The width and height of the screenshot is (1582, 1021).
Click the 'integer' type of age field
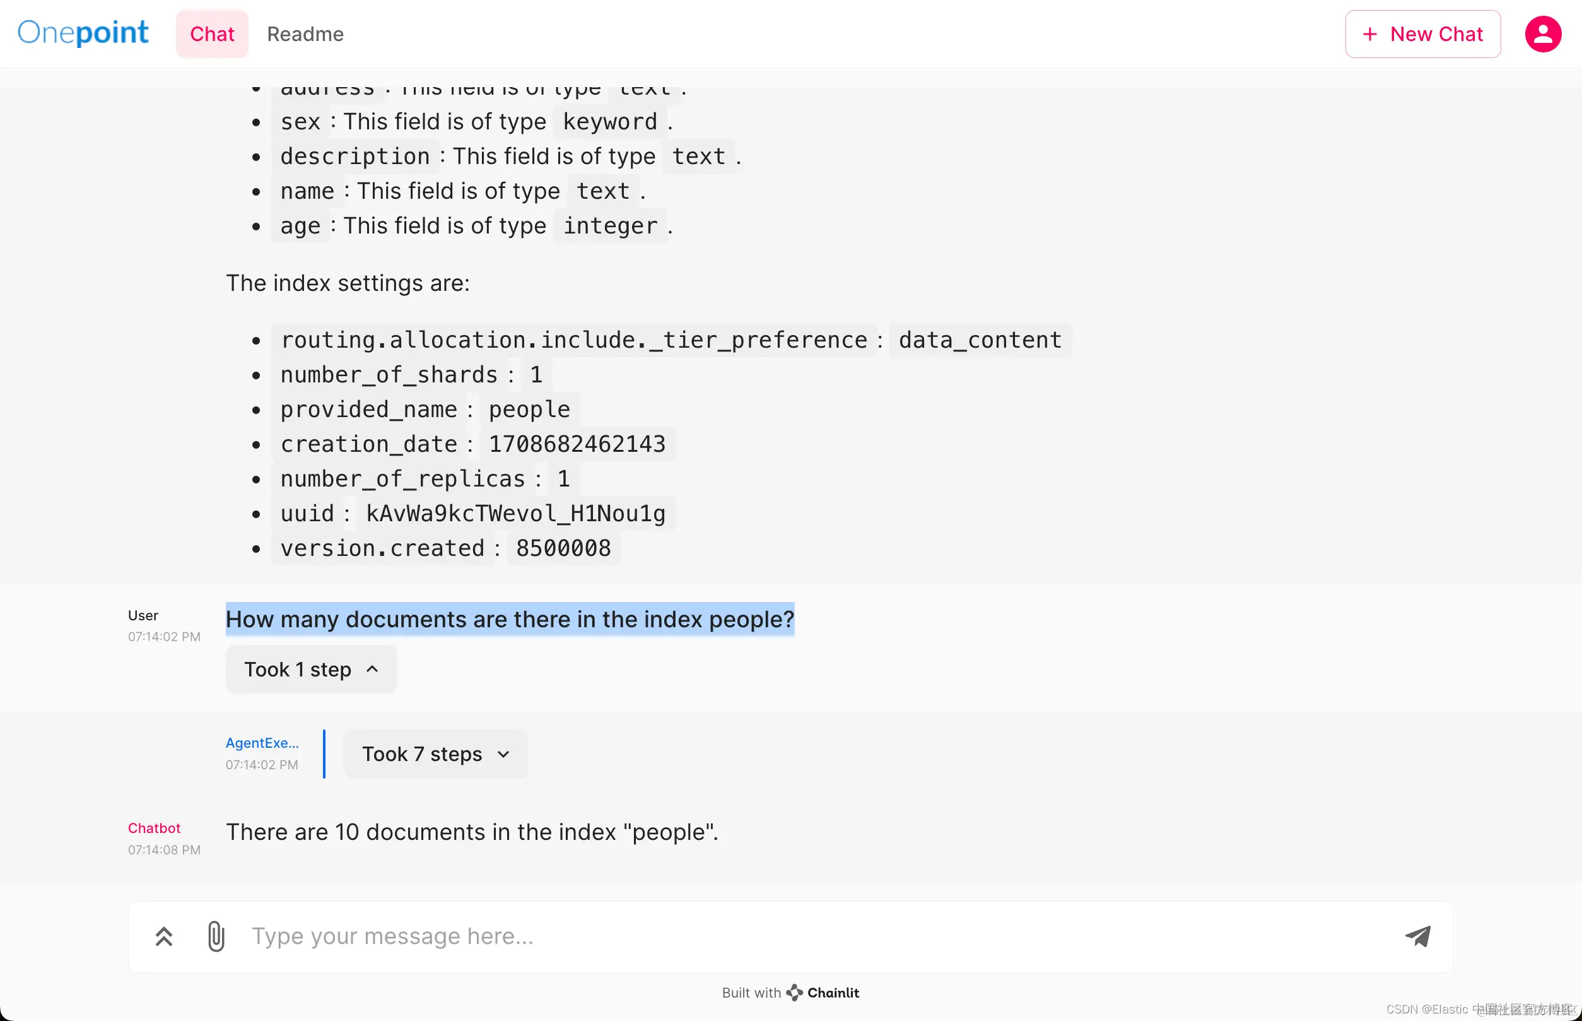[x=611, y=225]
